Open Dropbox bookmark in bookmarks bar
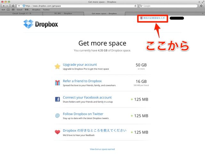 [36, 10]
